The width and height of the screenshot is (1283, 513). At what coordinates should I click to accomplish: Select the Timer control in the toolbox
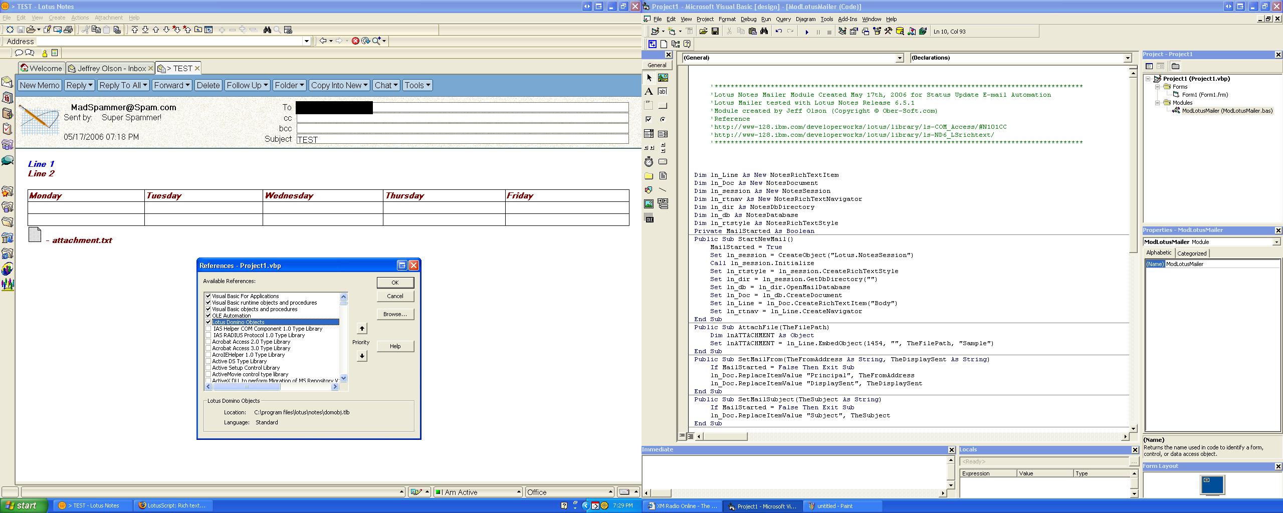649,162
